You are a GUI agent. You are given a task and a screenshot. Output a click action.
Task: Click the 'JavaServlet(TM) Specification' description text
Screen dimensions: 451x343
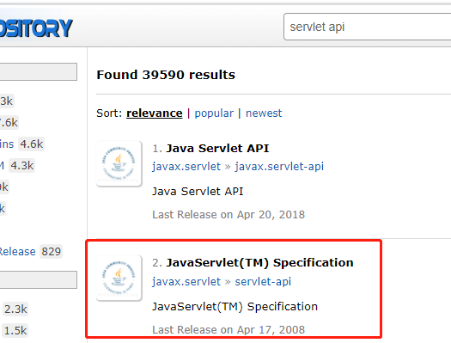[235, 306]
